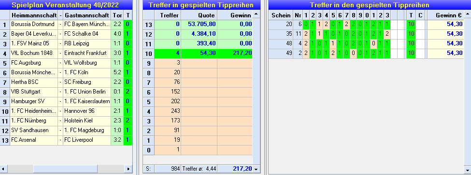Select the highlighted 10 Treffer row
The height and width of the screenshot is (175, 471).
click(198, 54)
